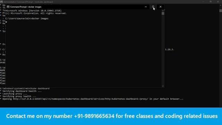Image resolution: width=222 pixels, height=125 pixels.
Task: Click 'Microsoft Windows [Version 10.0.19045.2728]' line
Action: pyautogui.click(x=34, y=11)
